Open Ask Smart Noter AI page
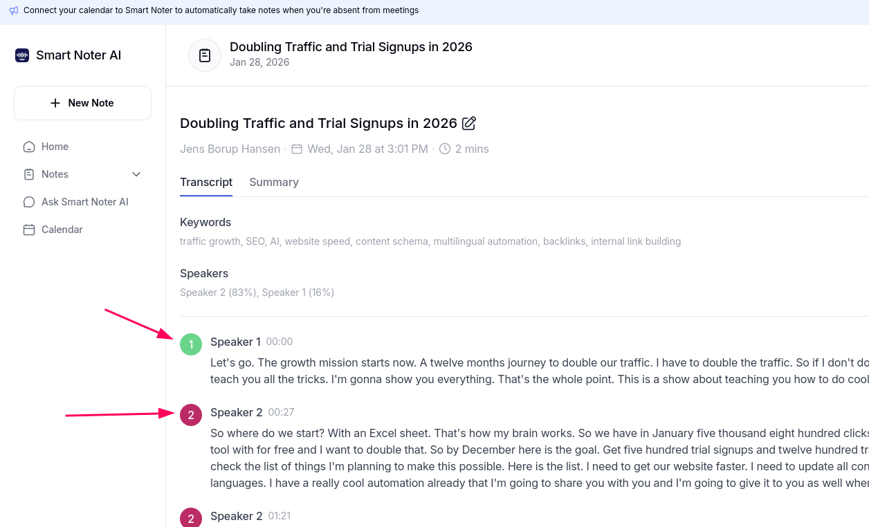Viewport: 869px width, 527px height. coord(84,202)
